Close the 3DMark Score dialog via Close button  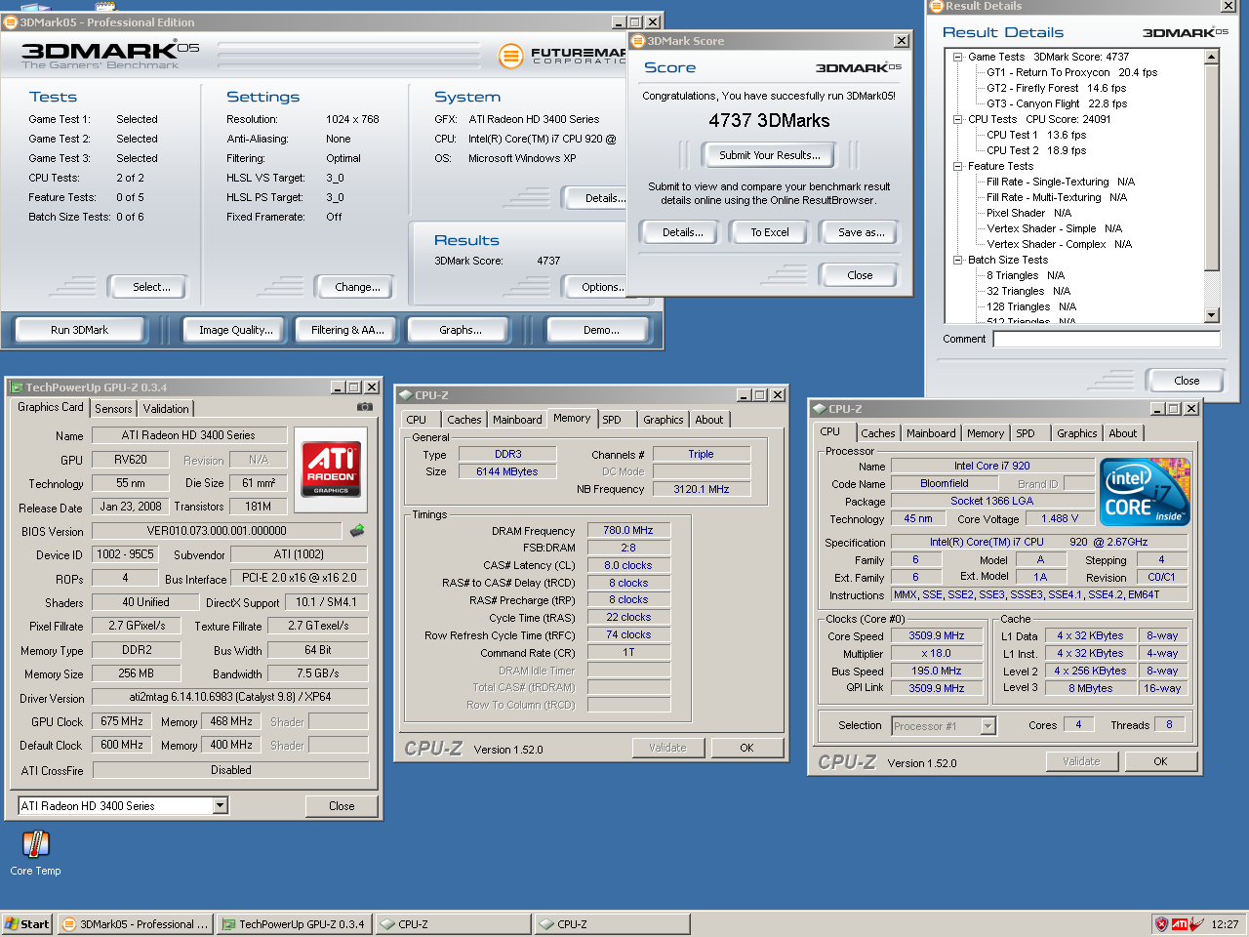[860, 275]
